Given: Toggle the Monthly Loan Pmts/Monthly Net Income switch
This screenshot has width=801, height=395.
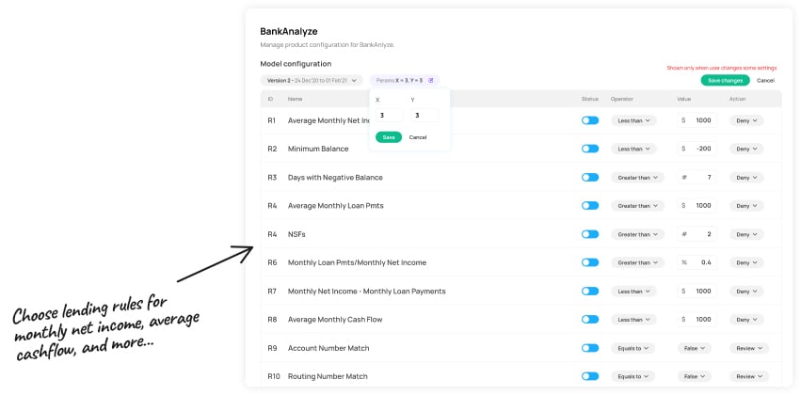Looking at the screenshot, I should click(590, 262).
